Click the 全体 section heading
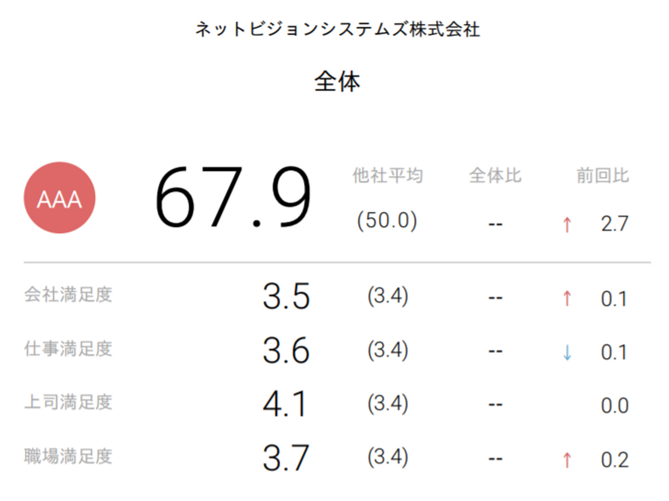 click(337, 82)
